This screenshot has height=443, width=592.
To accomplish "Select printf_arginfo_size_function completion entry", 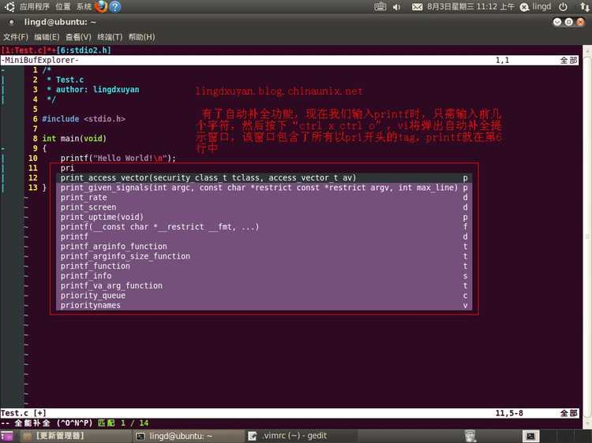I will pos(264,256).
